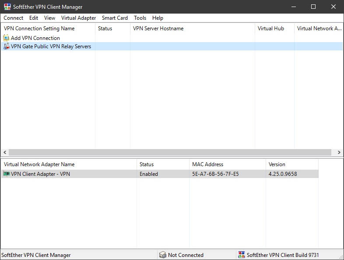The width and height of the screenshot is (344, 260).
Task: Click the Not Connected status text
Action: point(186,255)
